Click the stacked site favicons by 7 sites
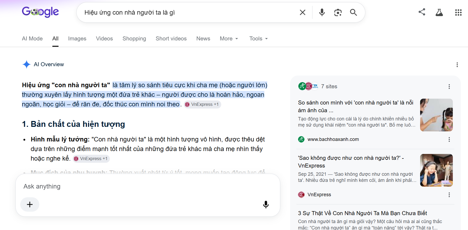This screenshot has width=468, height=230. click(308, 86)
